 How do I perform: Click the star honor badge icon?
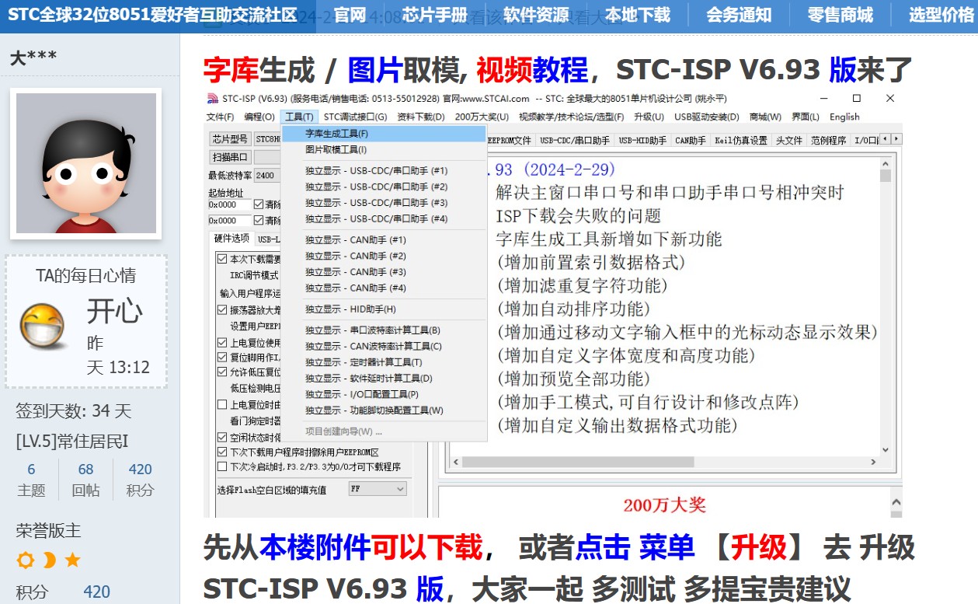click(72, 560)
